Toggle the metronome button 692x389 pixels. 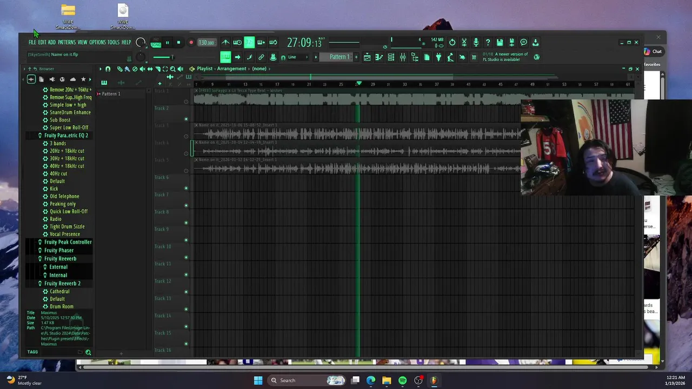point(225,42)
